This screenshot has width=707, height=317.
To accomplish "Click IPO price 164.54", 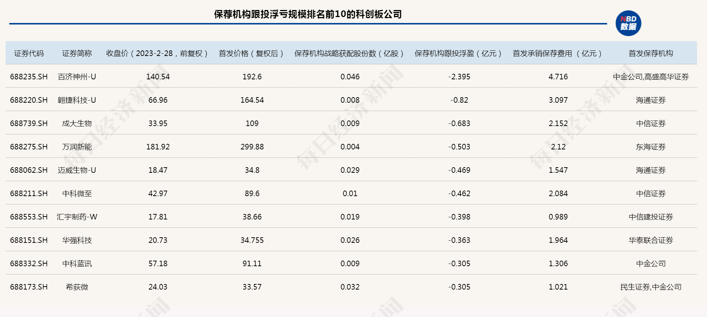I will (x=252, y=100).
